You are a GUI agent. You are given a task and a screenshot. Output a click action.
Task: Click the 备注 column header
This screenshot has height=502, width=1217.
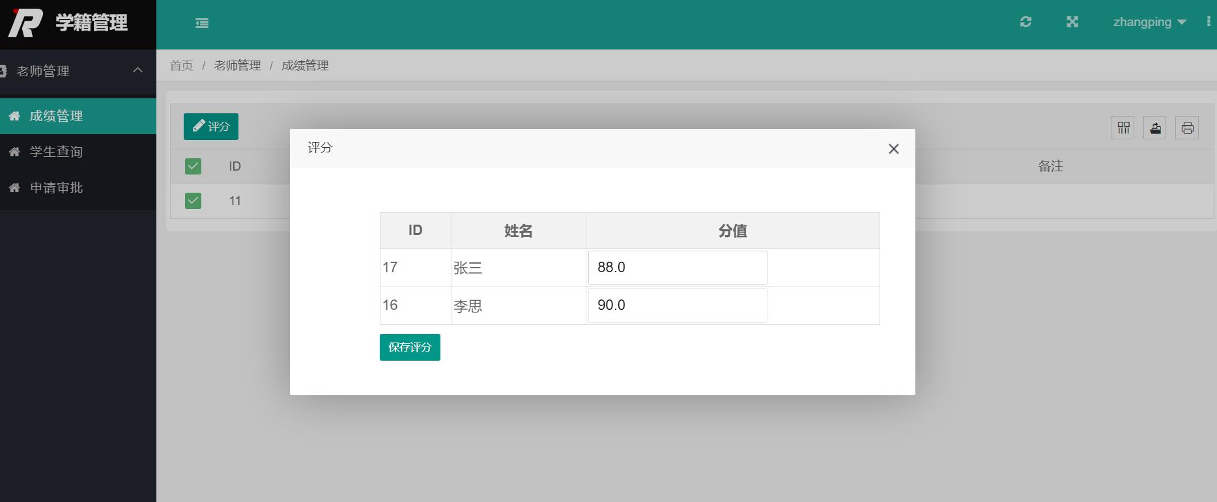1050,166
